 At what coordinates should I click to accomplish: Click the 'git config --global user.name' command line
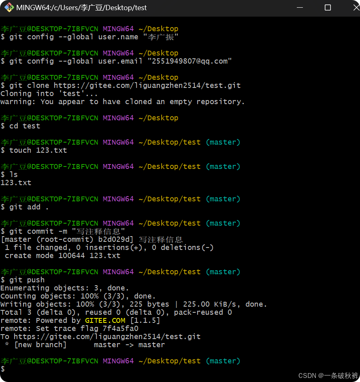(x=89, y=37)
